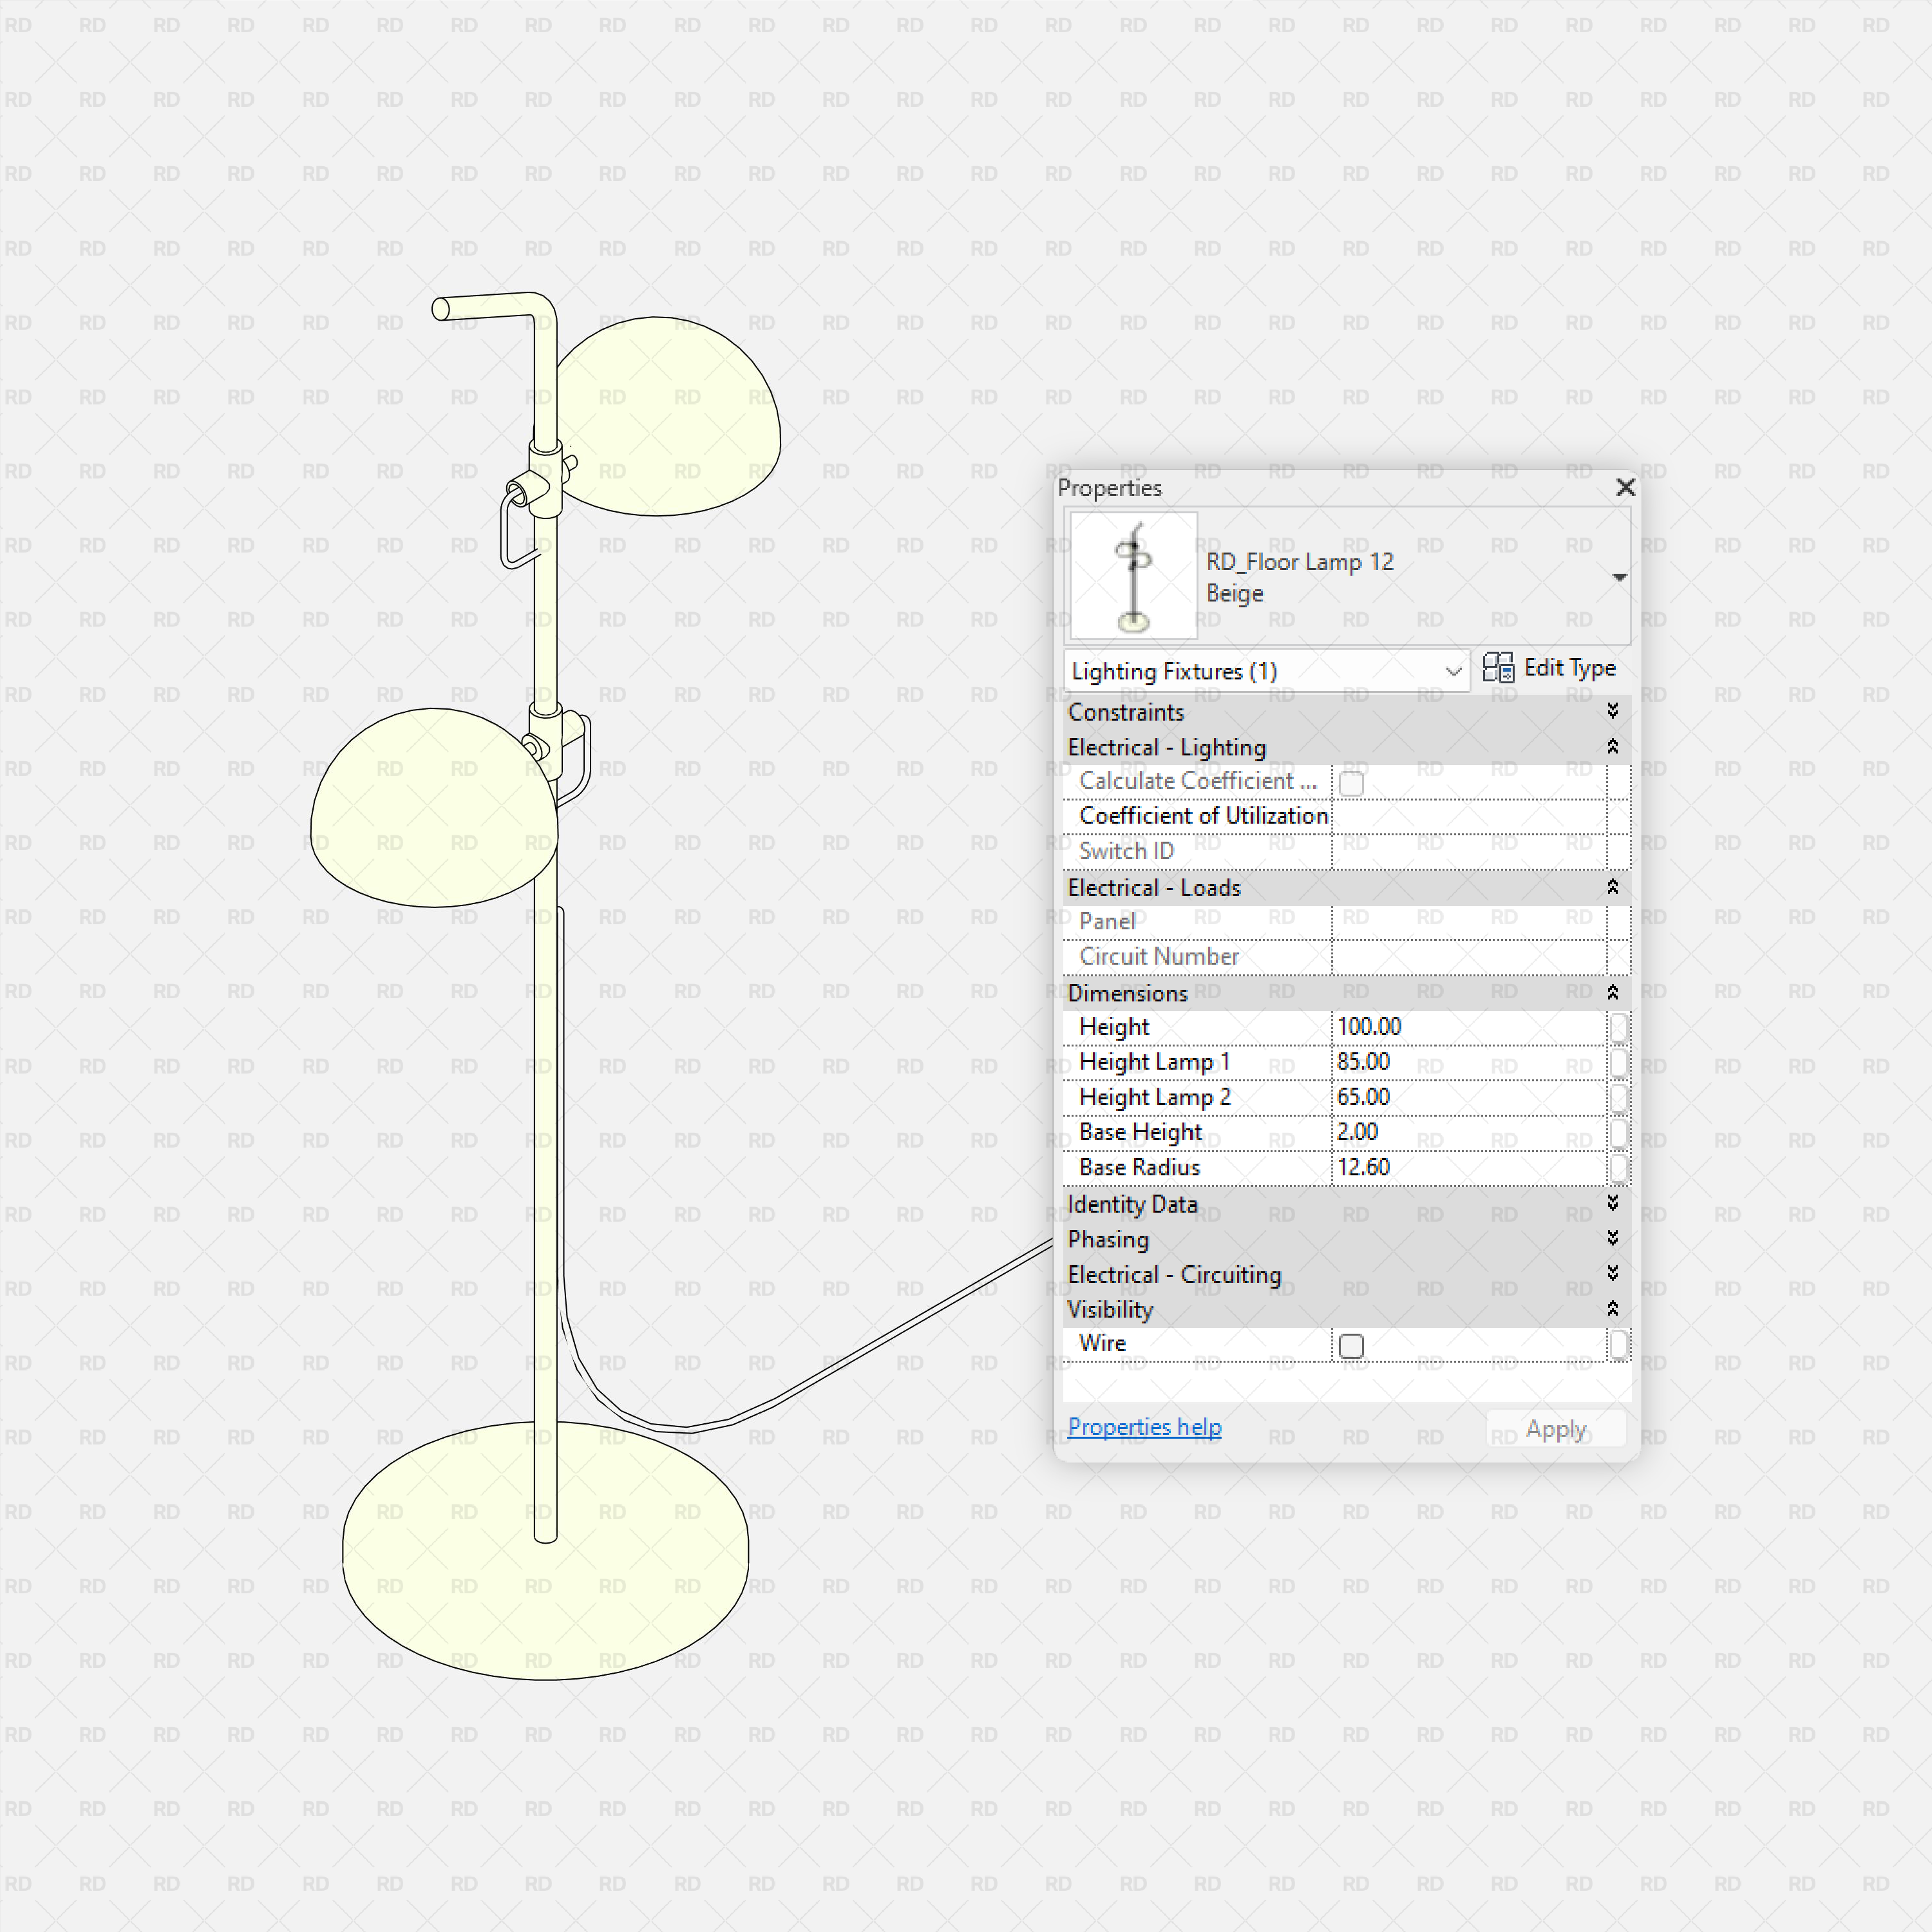Screen dimensions: 1932x1932
Task: Expand the Electrical - Circuiting section
Action: [1612, 1273]
